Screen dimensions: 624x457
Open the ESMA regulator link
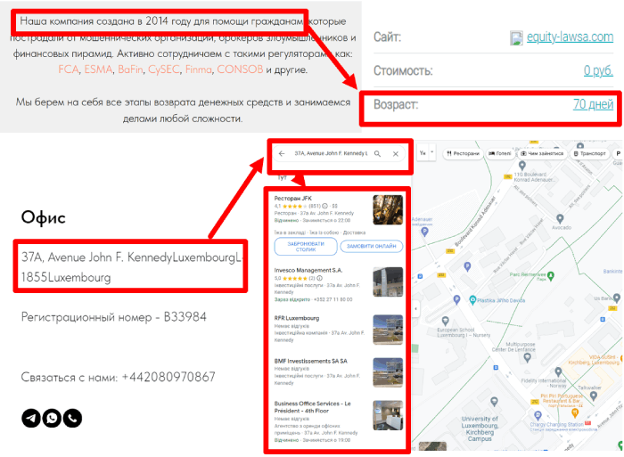[98, 69]
